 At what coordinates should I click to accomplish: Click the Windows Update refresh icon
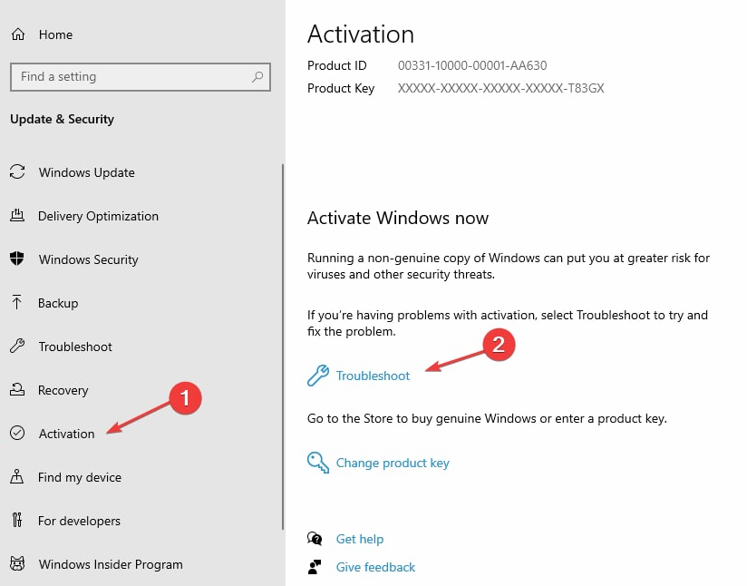[17, 172]
